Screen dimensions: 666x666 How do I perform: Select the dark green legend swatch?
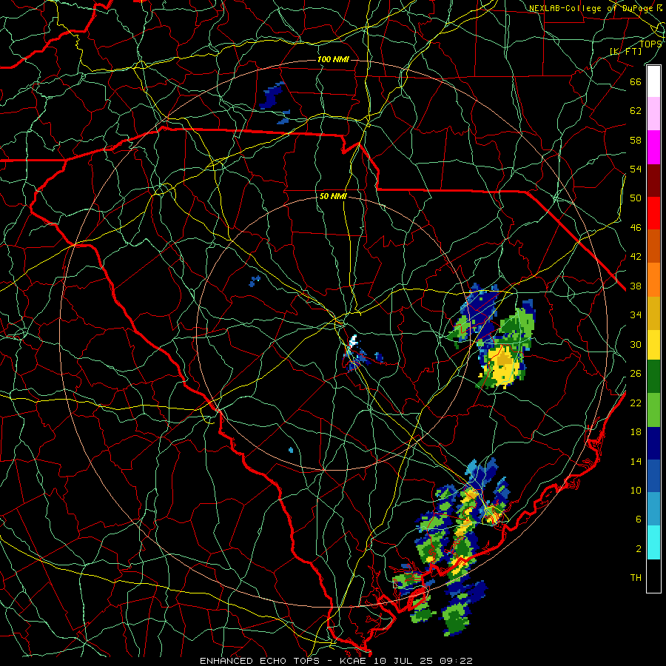(x=653, y=377)
